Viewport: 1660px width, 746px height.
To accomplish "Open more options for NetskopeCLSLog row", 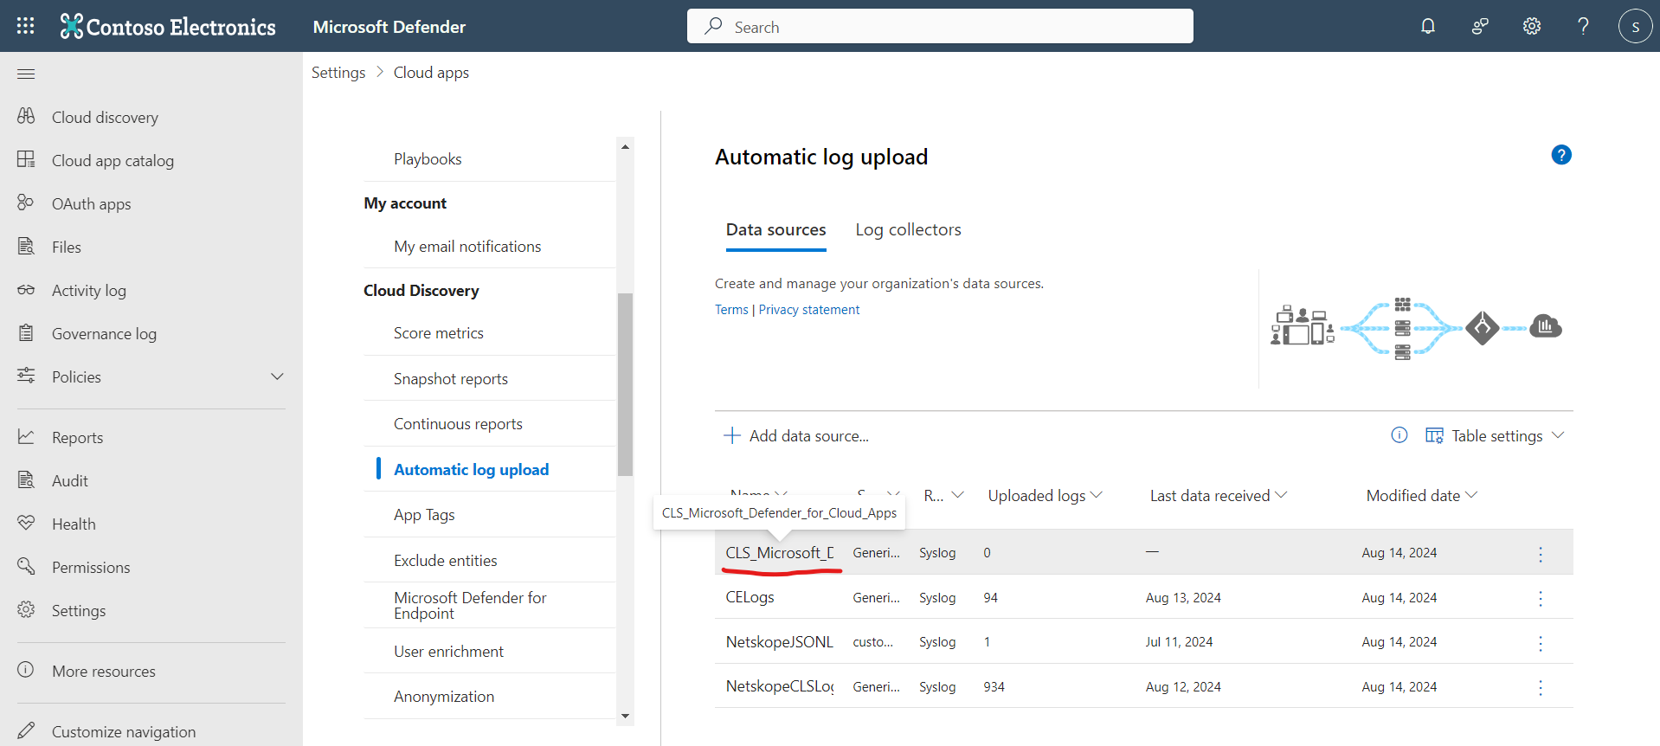I will pyautogui.click(x=1541, y=687).
